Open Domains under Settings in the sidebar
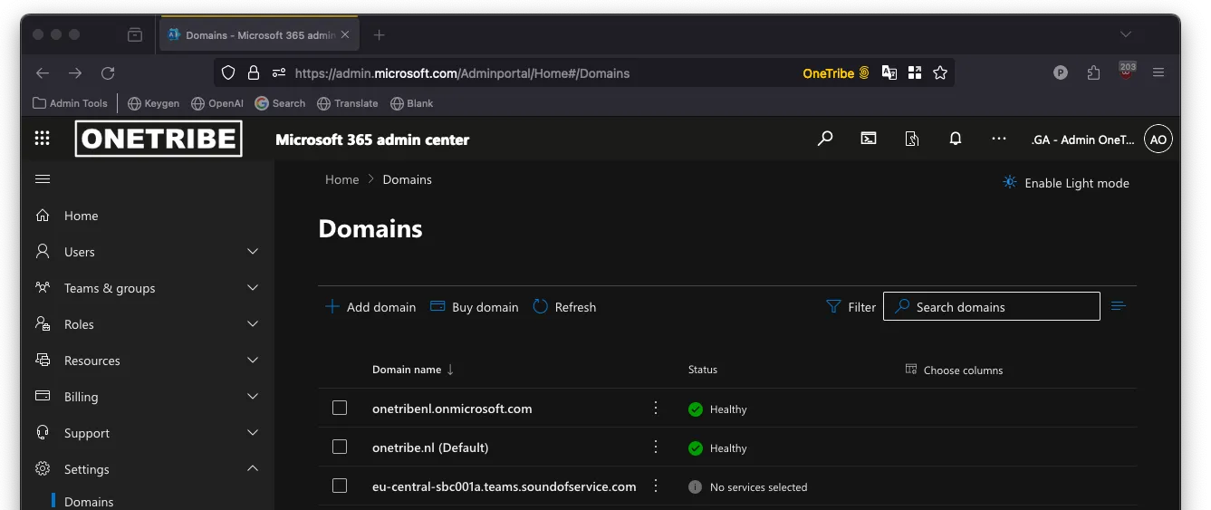This screenshot has height=510, width=1211. 89,502
